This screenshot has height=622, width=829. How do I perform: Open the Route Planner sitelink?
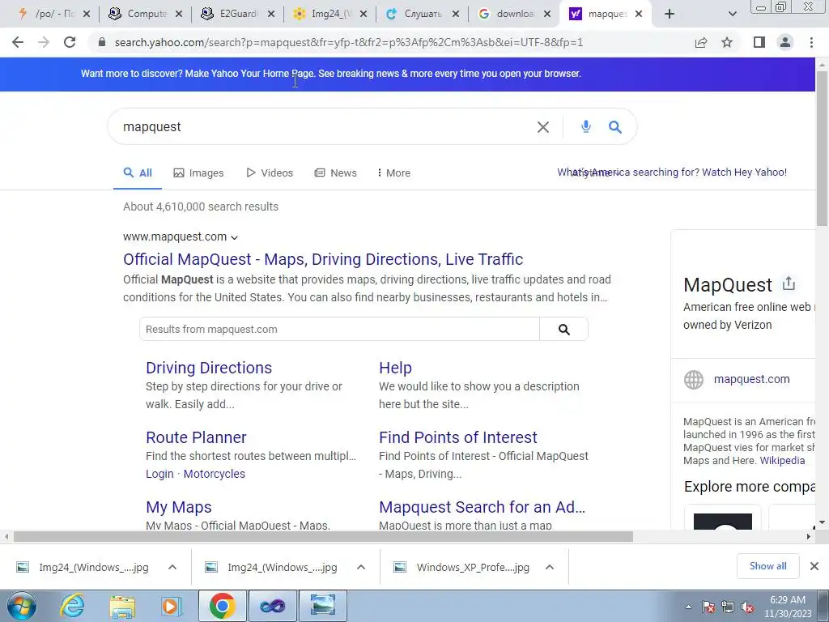196,437
